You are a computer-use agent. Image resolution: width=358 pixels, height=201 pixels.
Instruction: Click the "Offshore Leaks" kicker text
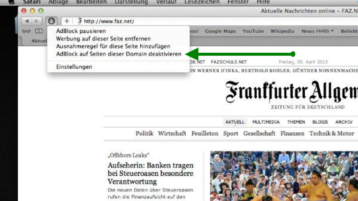128,155
